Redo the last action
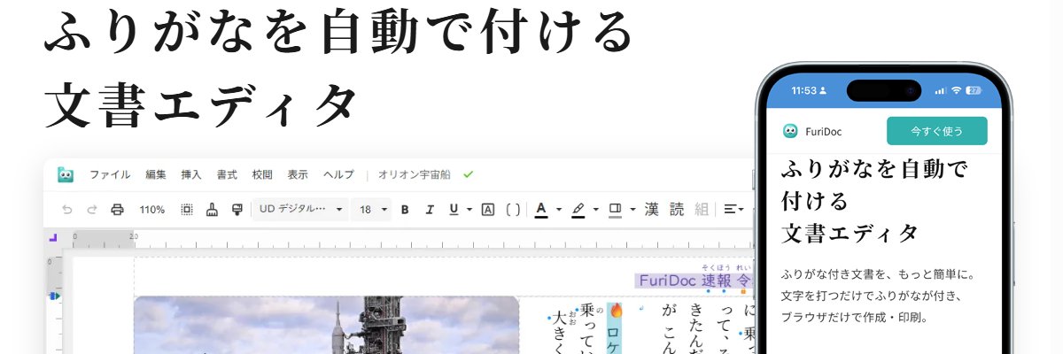 [x=92, y=210]
